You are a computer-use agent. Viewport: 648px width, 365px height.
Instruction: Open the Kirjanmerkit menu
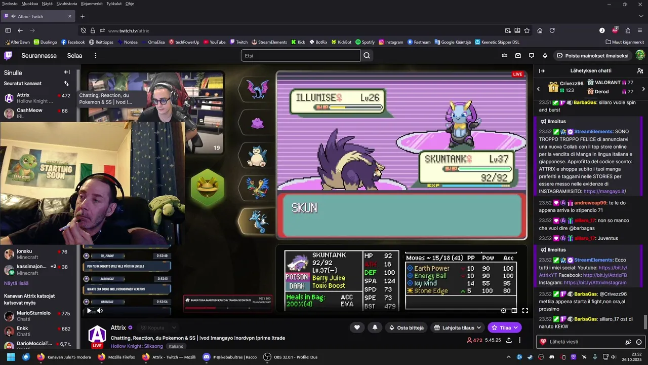(x=92, y=4)
